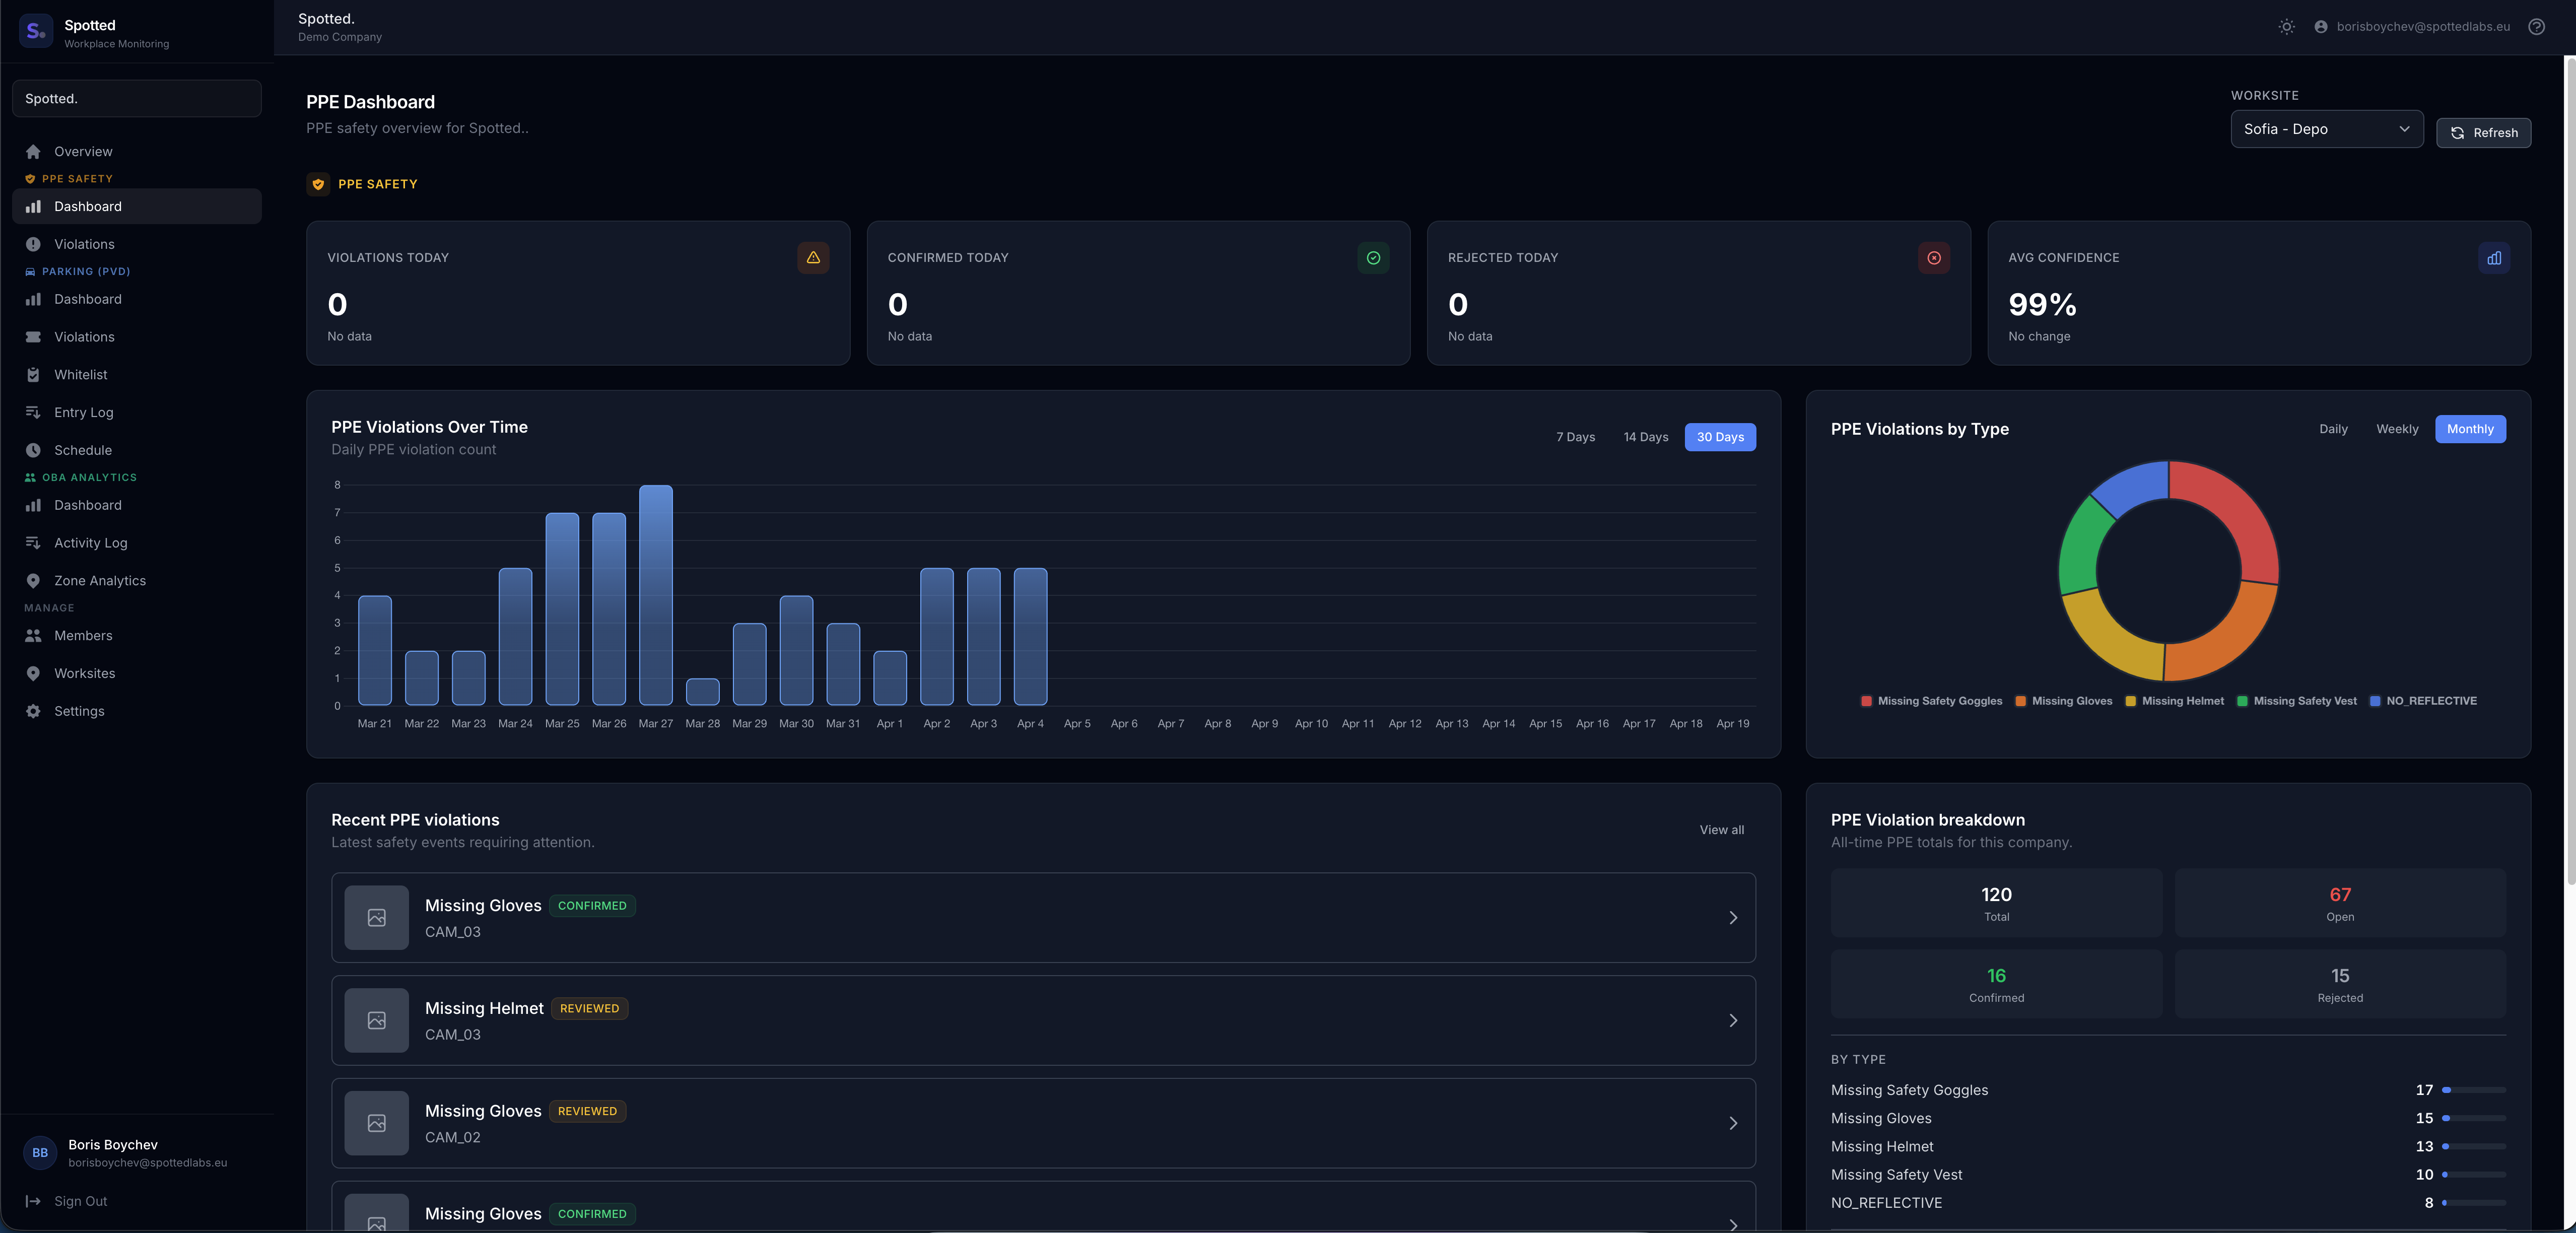Select the Whitelist sidebar item
This screenshot has width=2576, height=1233.
(81, 374)
